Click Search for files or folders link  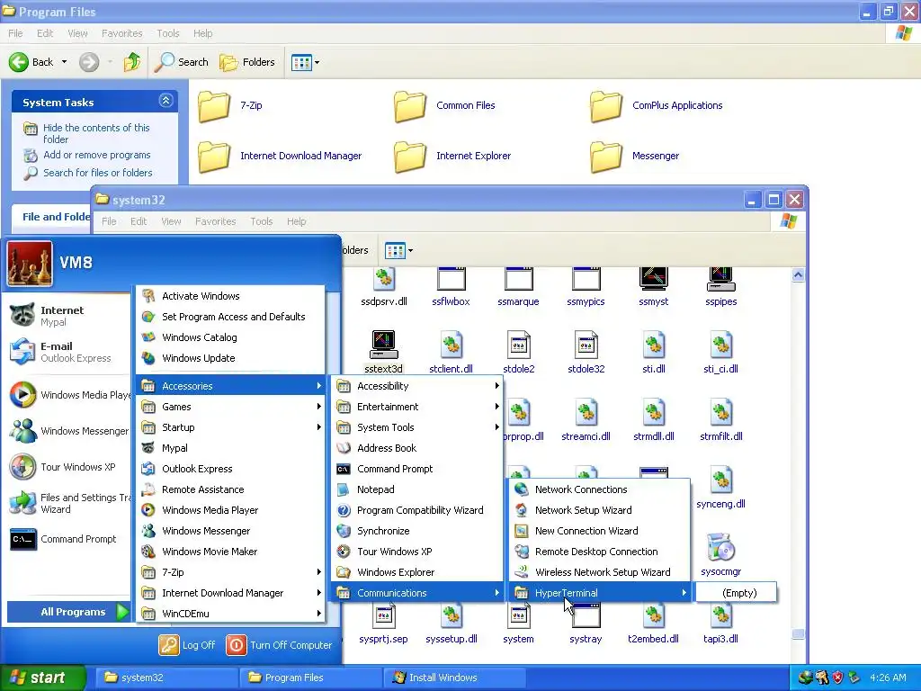(x=97, y=173)
